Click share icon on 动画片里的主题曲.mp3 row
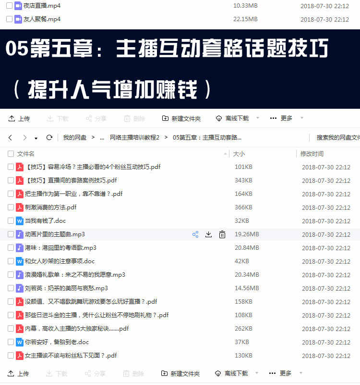360x385 pixels. click(195, 234)
